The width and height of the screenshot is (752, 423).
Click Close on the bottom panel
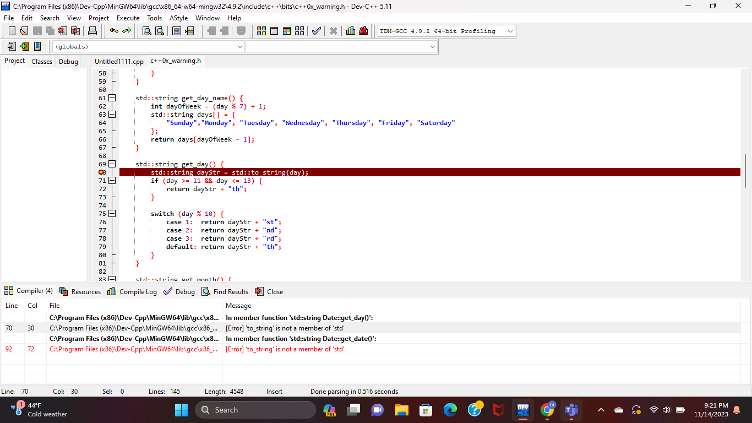click(x=269, y=291)
